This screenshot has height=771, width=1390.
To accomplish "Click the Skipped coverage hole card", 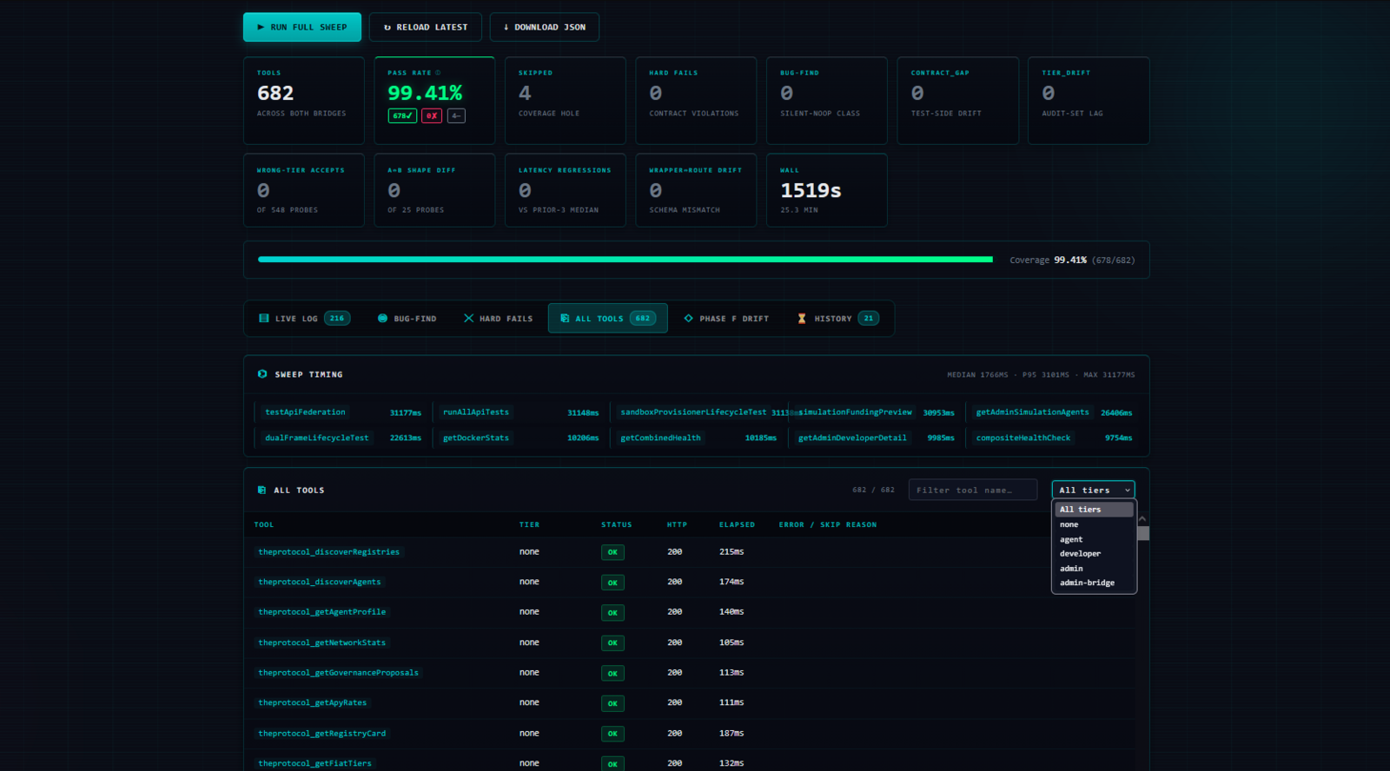I will (566, 101).
